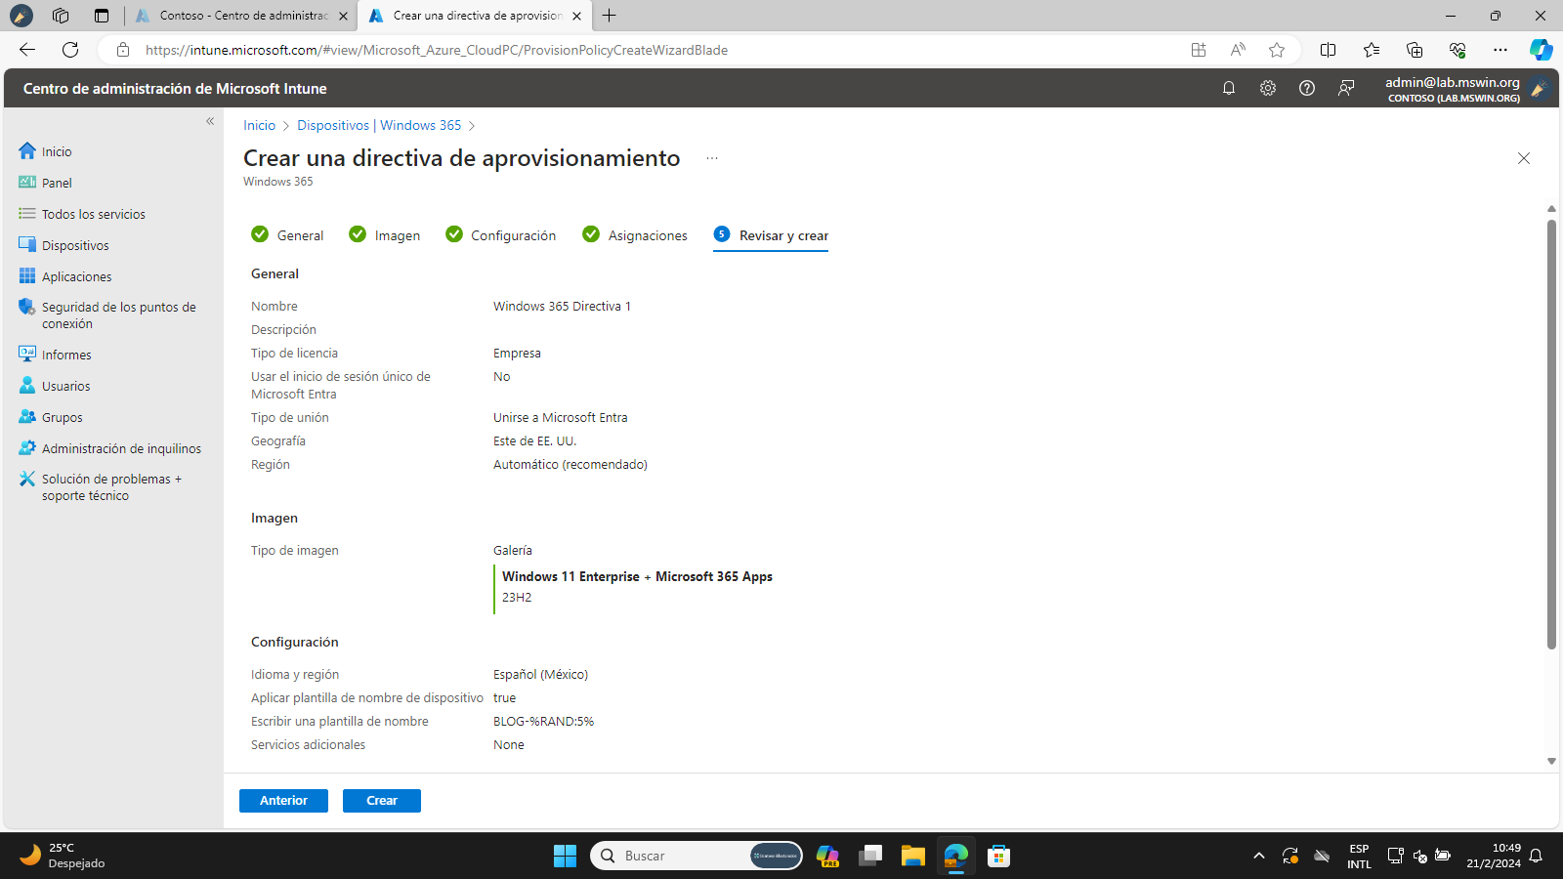Open the feedback icon in header
The image size is (1563, 879).
click(x=1346, y=88)
